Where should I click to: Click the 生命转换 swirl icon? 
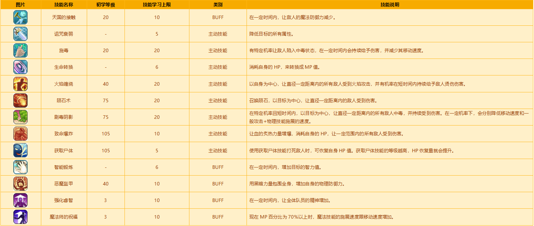click(x=20, y=67)
